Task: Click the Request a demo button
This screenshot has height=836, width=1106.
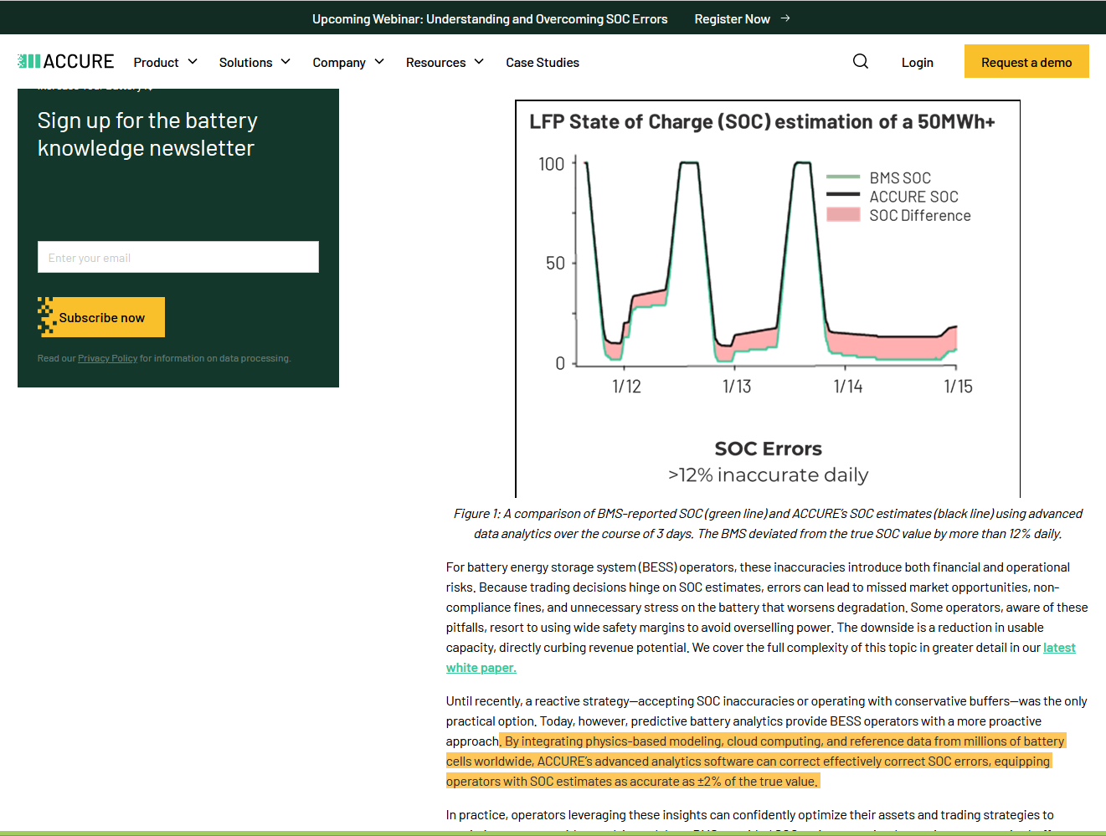Action: [x=1026, y=61]
